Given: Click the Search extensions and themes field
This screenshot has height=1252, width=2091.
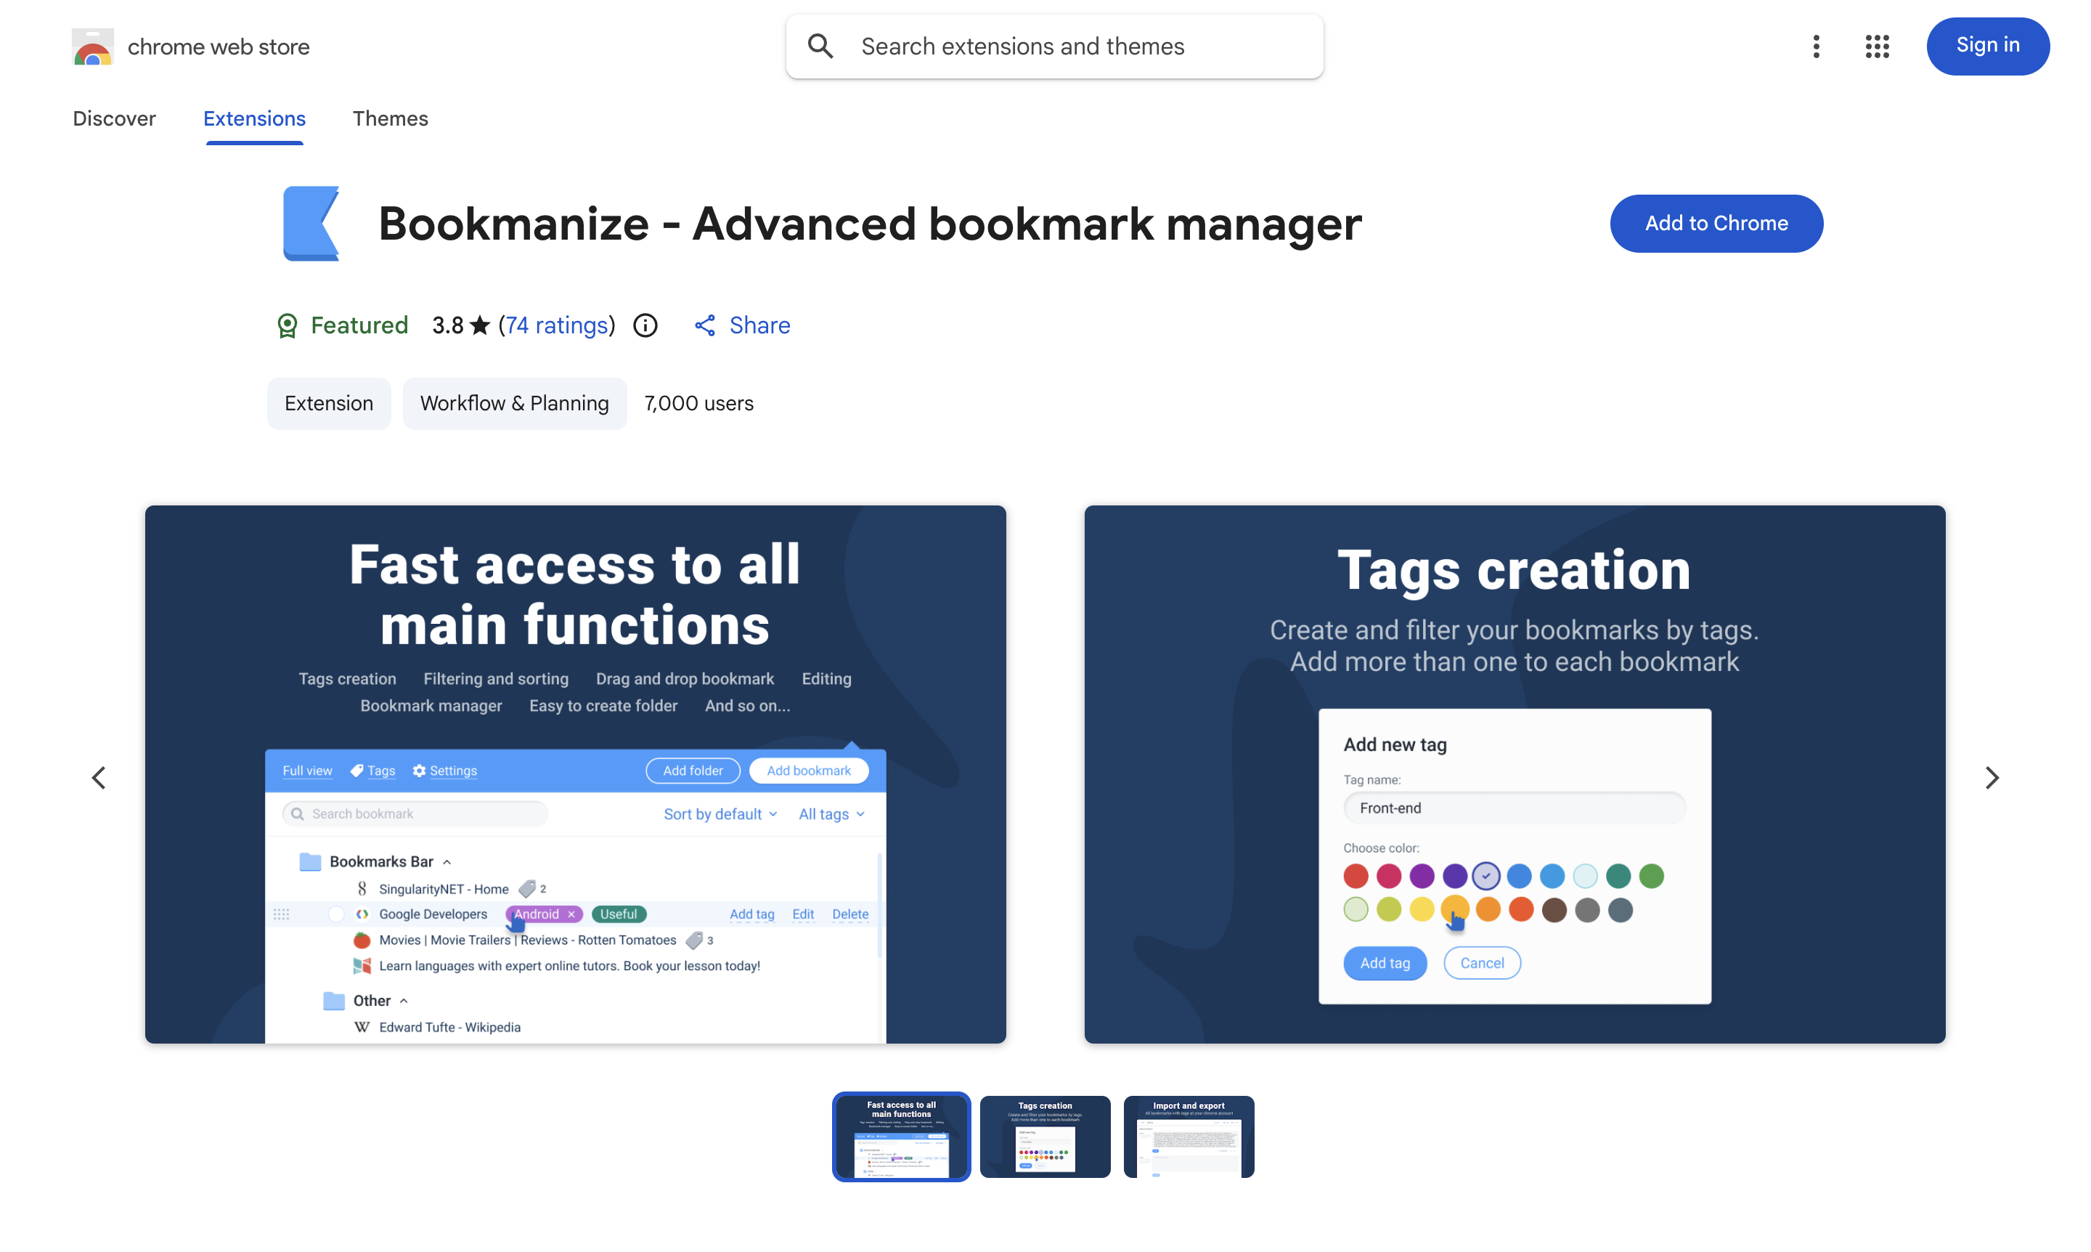Looking at the screenshot, I should (1054, 46).
